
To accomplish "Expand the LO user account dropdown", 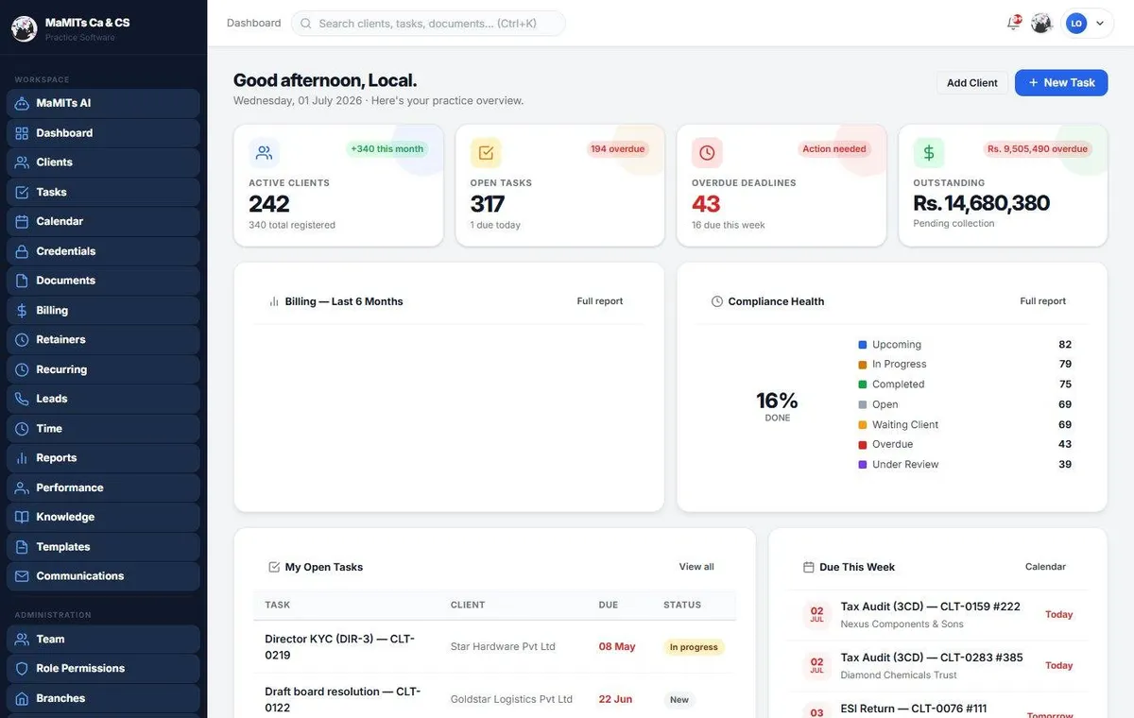I will point(1089,23).
